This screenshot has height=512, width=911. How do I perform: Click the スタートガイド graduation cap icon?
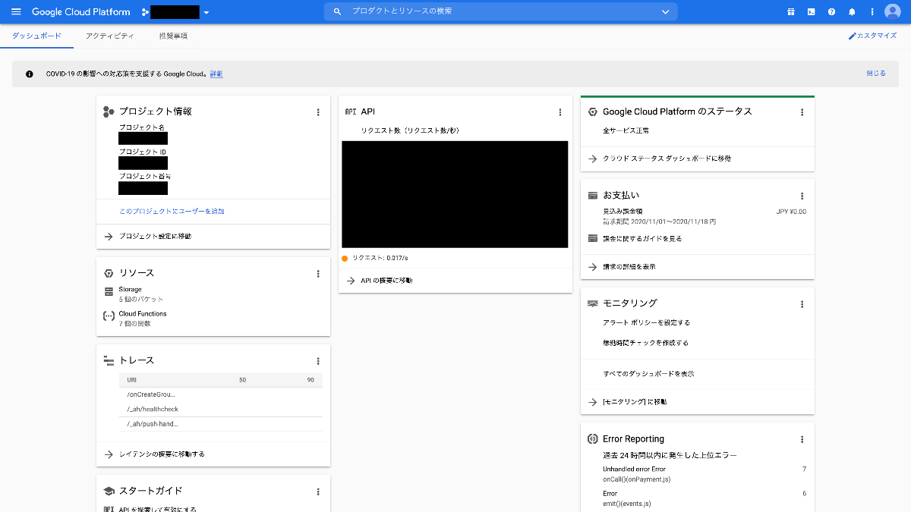pyautogui.click(x=109, y=491)
